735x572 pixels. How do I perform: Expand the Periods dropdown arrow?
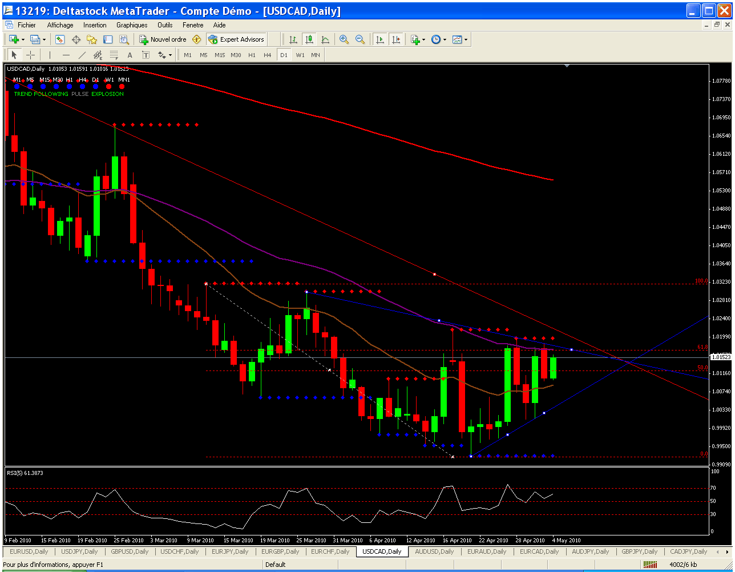point(445,39)
